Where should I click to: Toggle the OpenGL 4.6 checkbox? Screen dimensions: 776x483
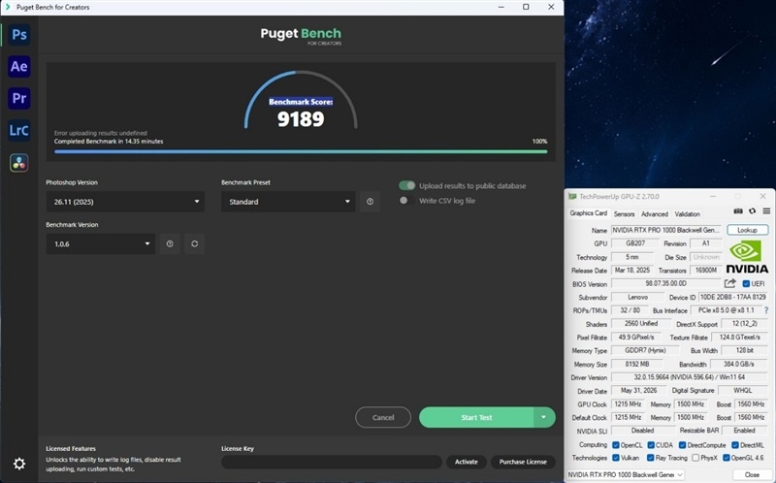pos(726,458)
